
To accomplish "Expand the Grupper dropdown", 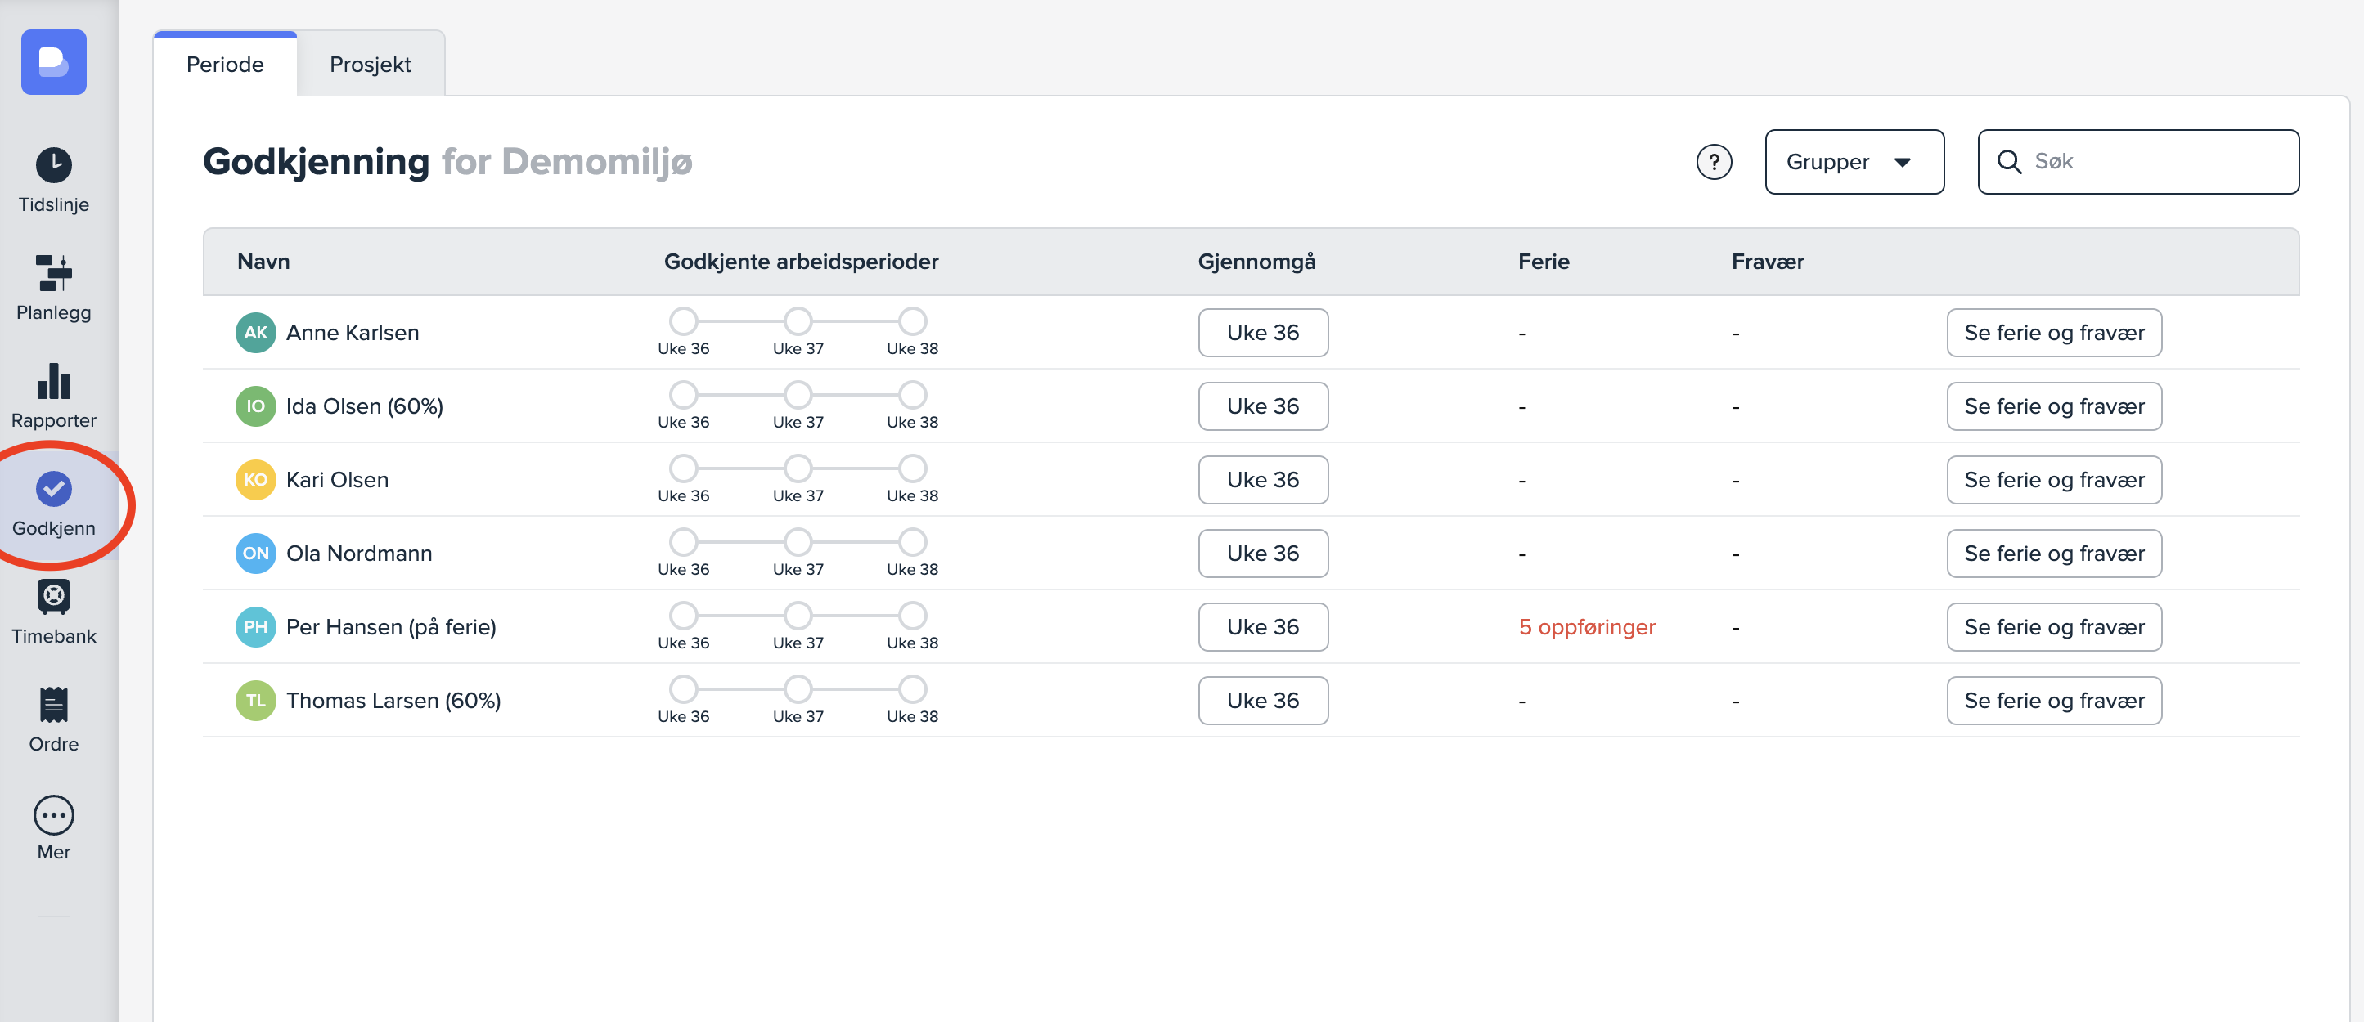I will tap(1853, 163).
